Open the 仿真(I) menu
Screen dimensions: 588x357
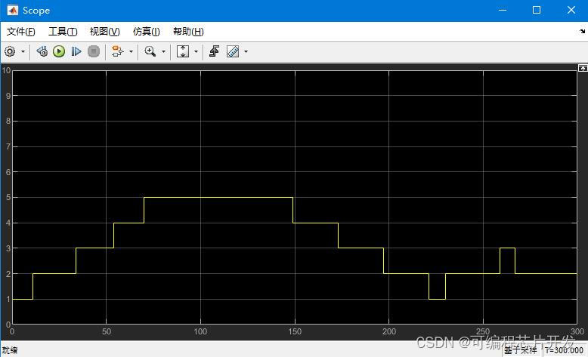(147, 32)
